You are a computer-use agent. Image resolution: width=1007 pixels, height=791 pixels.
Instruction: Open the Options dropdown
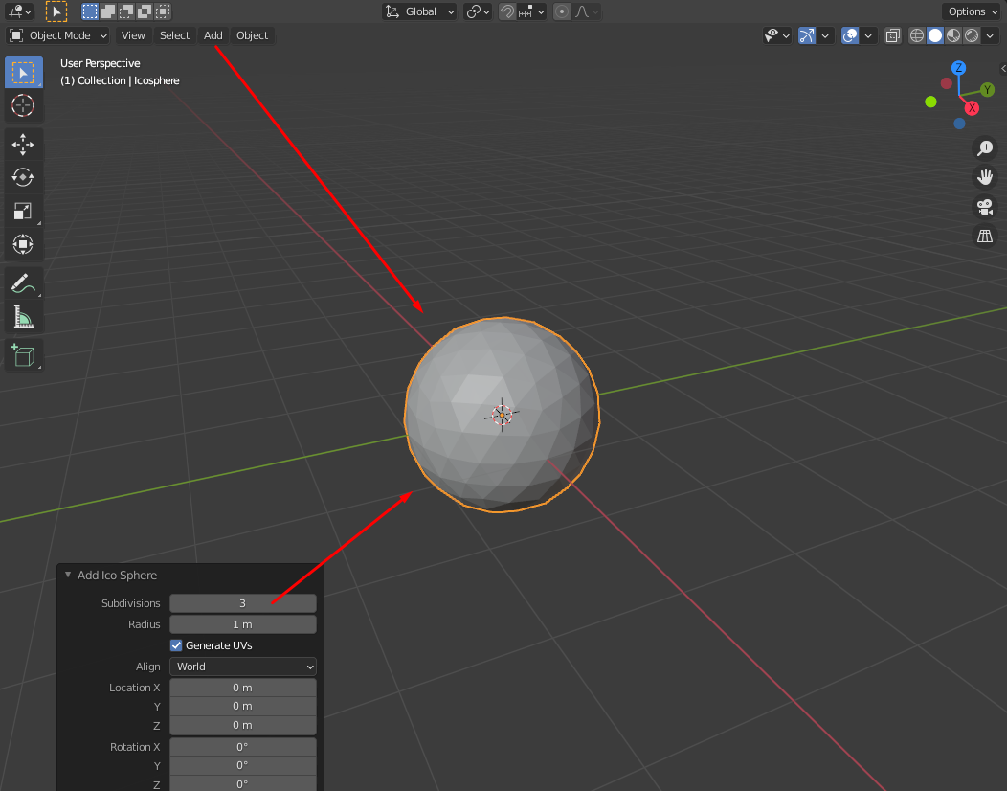point(972,11)
